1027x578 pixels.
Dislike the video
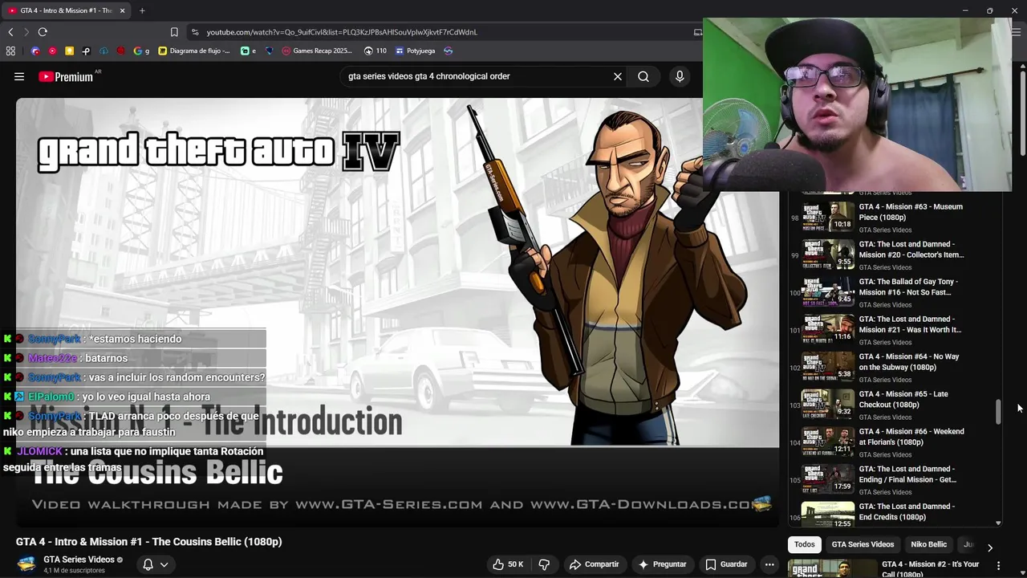544,564
